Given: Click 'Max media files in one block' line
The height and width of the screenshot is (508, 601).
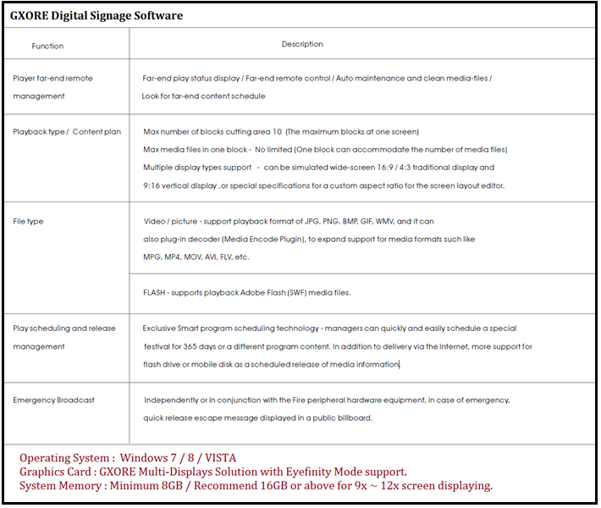Looking at the screenshot, I should [x=325, y=150].
